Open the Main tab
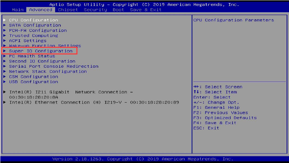The height and width of the screenshot is (163, 289). coord(18,10)
